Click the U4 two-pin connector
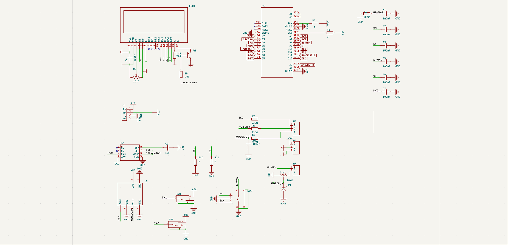508x245 pixels. (x=296, y=170)
